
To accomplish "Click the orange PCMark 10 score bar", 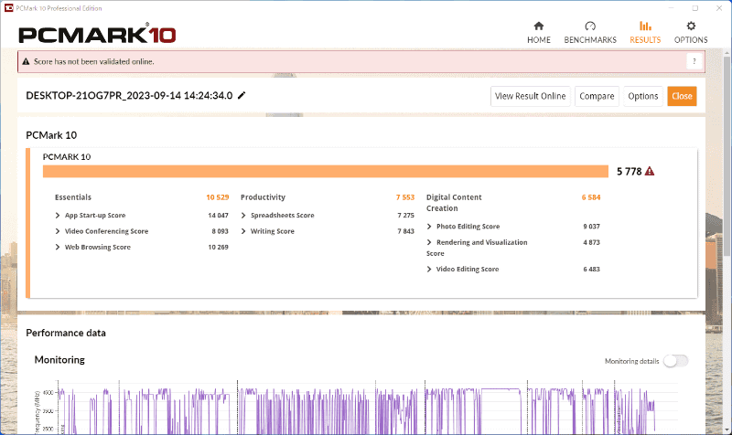I will [x=326, y=172].
